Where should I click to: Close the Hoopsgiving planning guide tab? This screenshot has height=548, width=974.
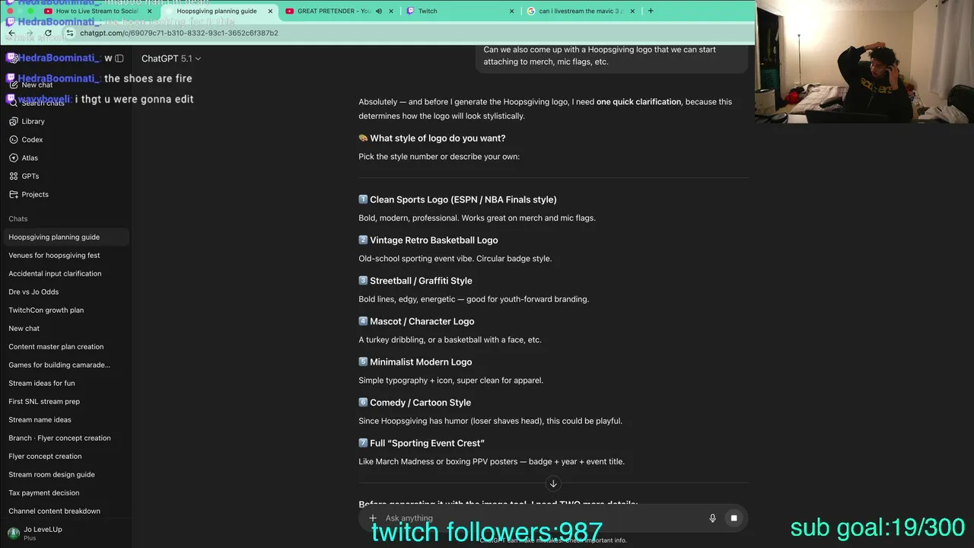pyautogui.click(x=270, y=11)
